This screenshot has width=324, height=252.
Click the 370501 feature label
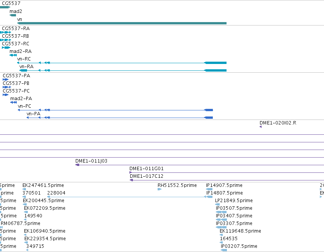(32, 193)
